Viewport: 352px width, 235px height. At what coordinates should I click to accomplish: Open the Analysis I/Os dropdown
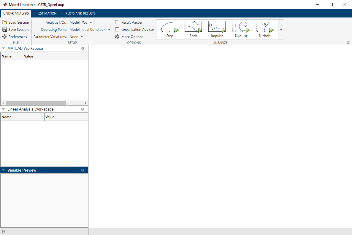[x=91, y=22]
